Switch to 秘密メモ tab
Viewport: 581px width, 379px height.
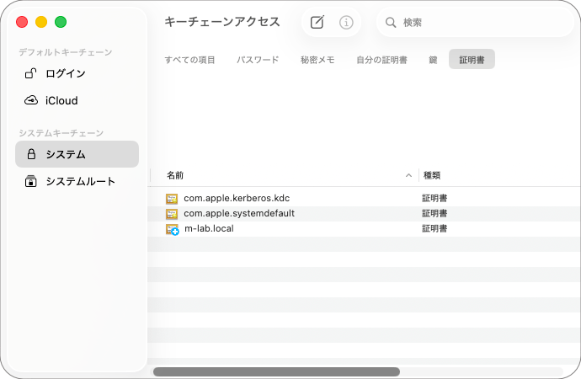click(317, 60)
